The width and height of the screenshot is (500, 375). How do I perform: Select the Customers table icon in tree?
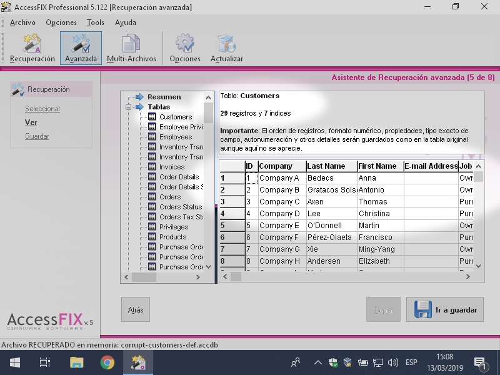(x=152, y=117)
